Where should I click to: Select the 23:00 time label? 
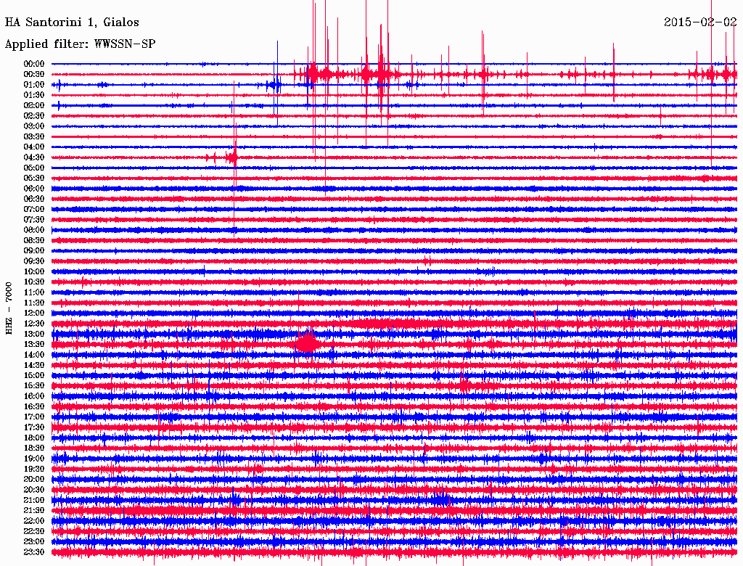click(34, 541)
